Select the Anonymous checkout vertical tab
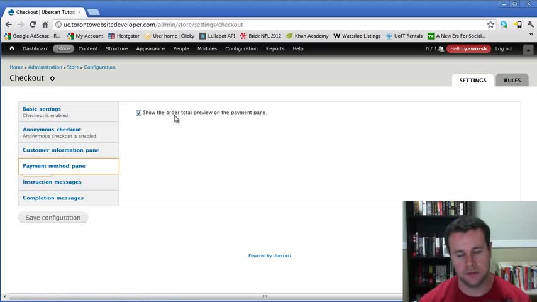Image resolution: width=537 pixels, height=302 pixels. click(x=69, y=132)
